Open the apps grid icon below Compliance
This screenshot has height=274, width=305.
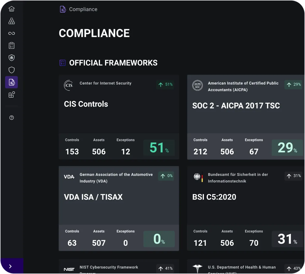click(11, 94)
